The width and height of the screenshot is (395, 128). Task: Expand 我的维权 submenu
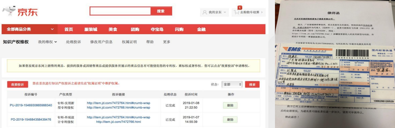[47, 42]
